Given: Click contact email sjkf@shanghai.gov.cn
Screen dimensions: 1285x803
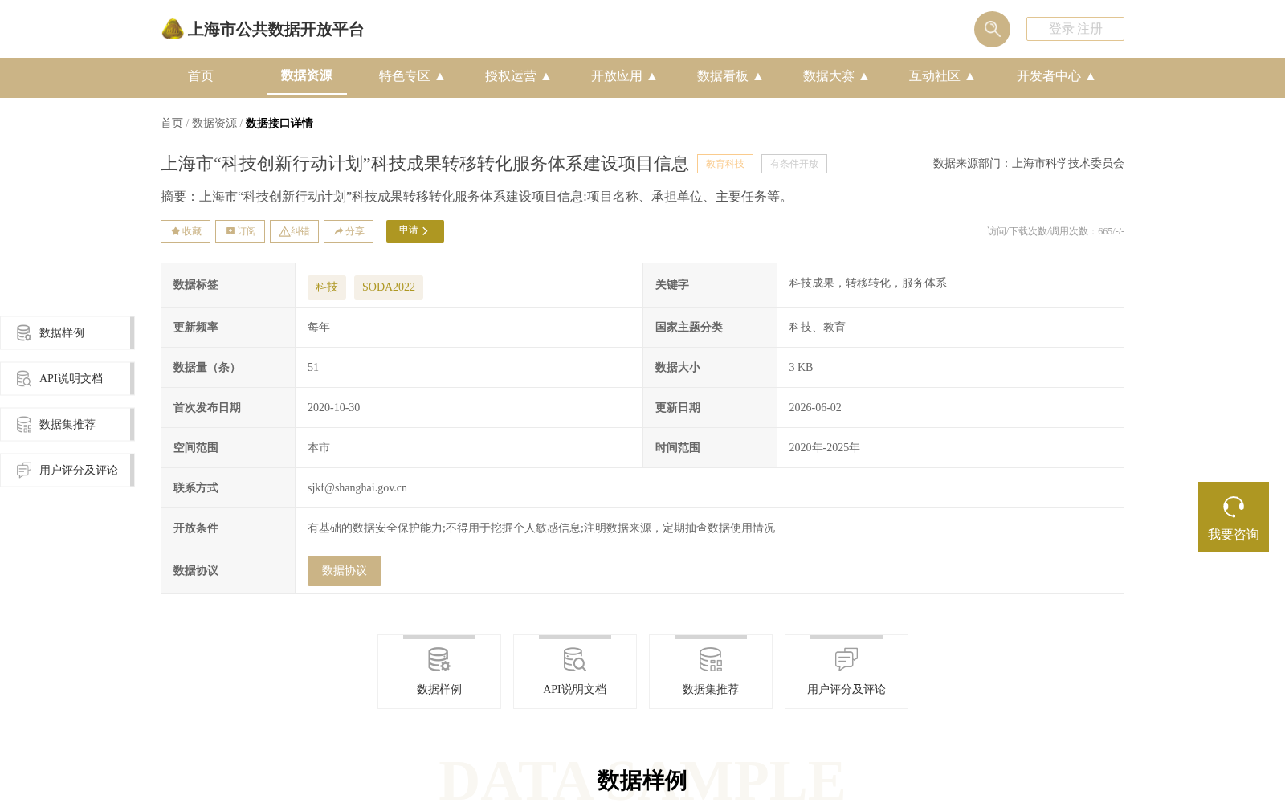Looking at the screenshot, I should (357, 487).
